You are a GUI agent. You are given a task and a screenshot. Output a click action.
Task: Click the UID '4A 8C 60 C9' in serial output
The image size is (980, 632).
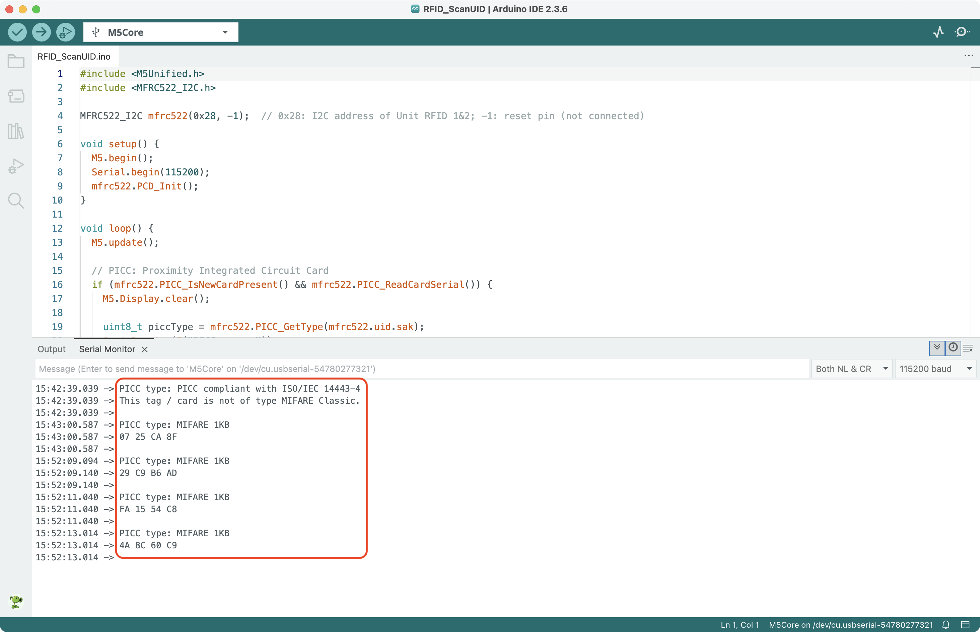[148, 545]
